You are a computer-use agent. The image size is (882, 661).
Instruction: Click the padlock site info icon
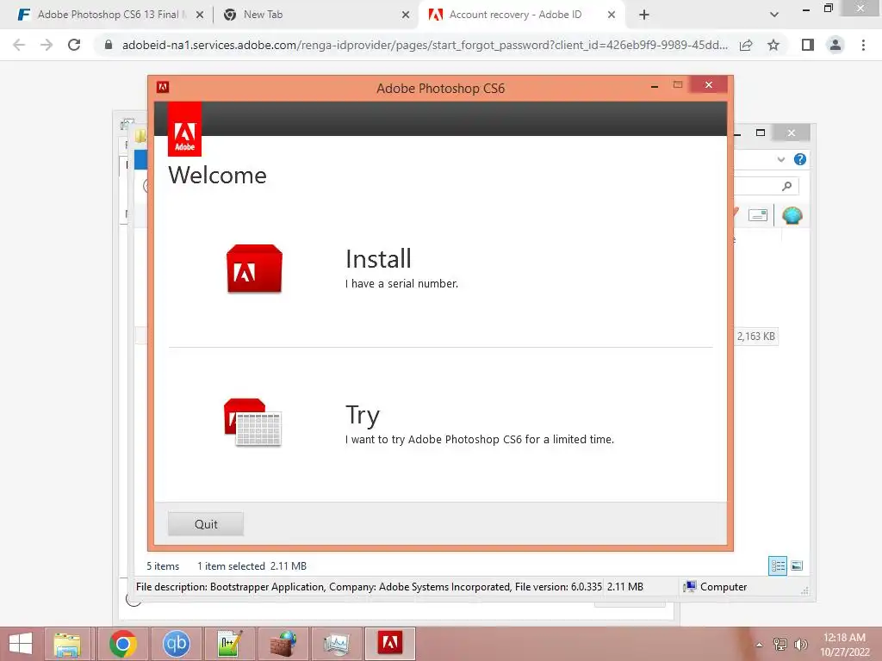[109, 45]
